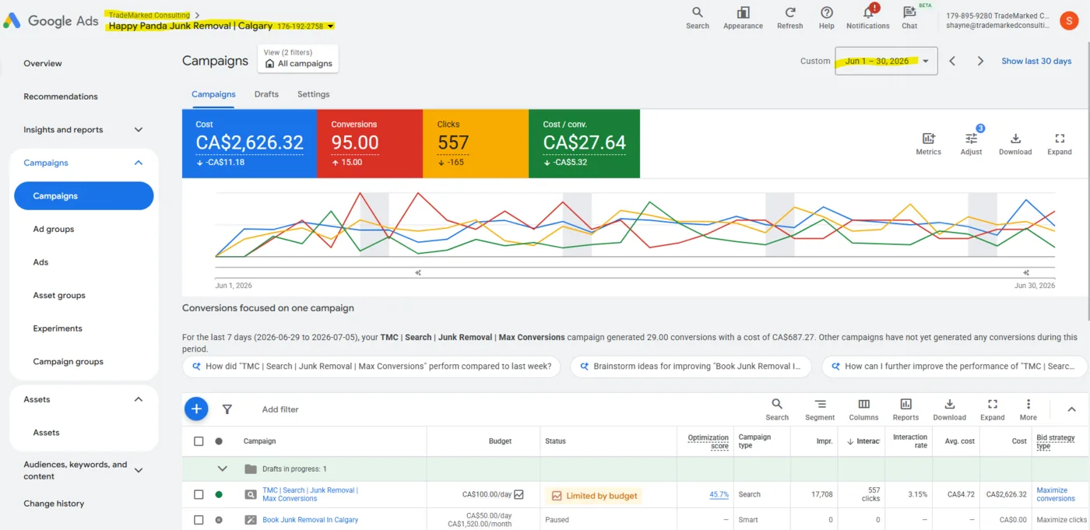Screen dimensions: 1090x530
Task: Open Change history in the sidebar
Action: 54,504
